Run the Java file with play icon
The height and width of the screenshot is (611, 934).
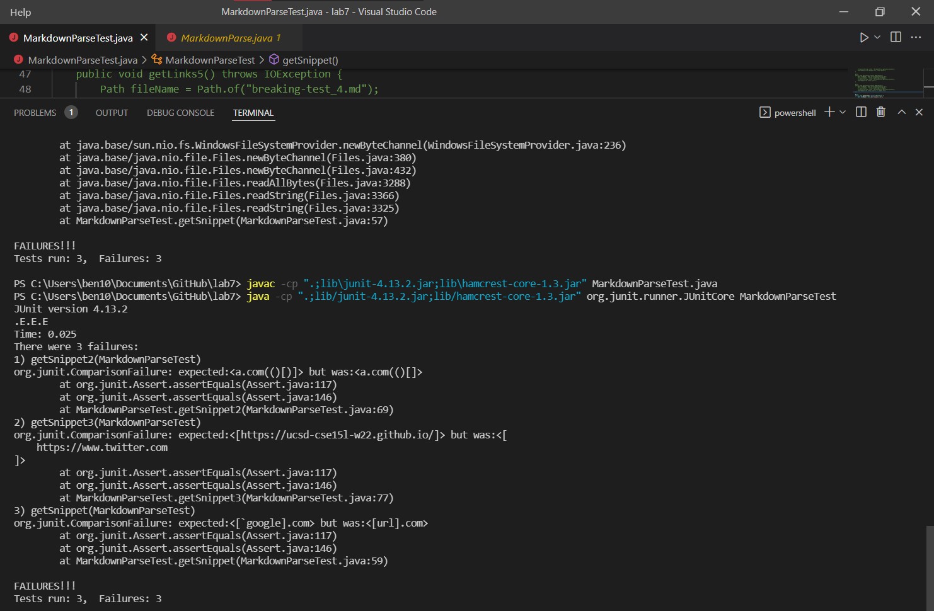coord(864,38)
